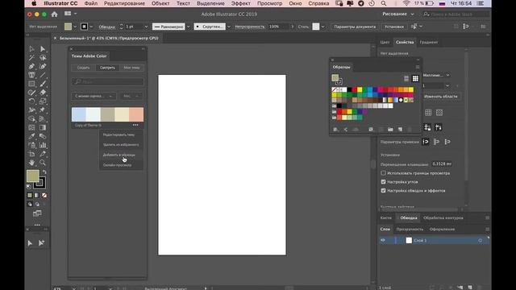Screen dimensions: 516x290
Task: Select the Hand tool
Action: (x=31, y=163)
